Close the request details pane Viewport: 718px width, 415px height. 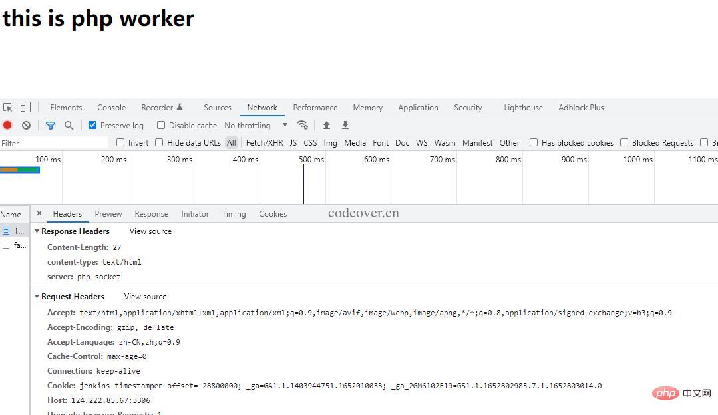(x=39, y=213)
